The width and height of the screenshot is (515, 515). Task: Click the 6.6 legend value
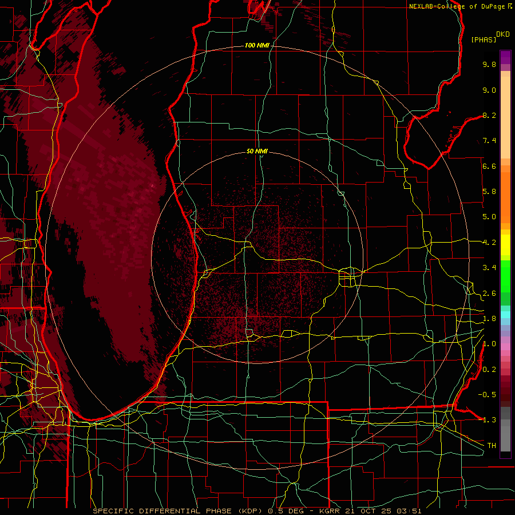click(x=489, y=166)
